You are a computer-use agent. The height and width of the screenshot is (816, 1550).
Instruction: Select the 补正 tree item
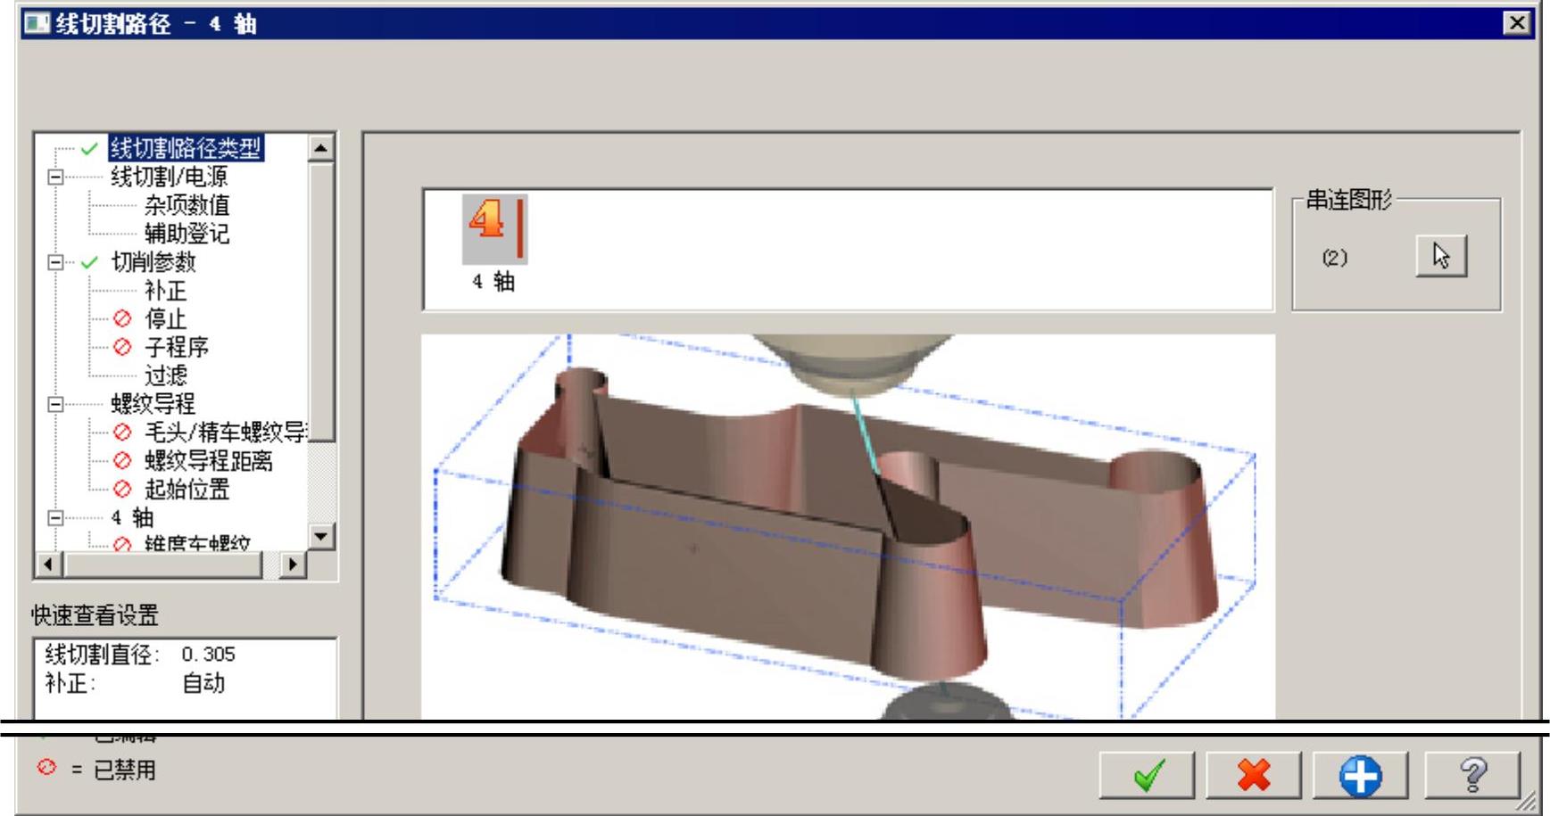point(165,291)
